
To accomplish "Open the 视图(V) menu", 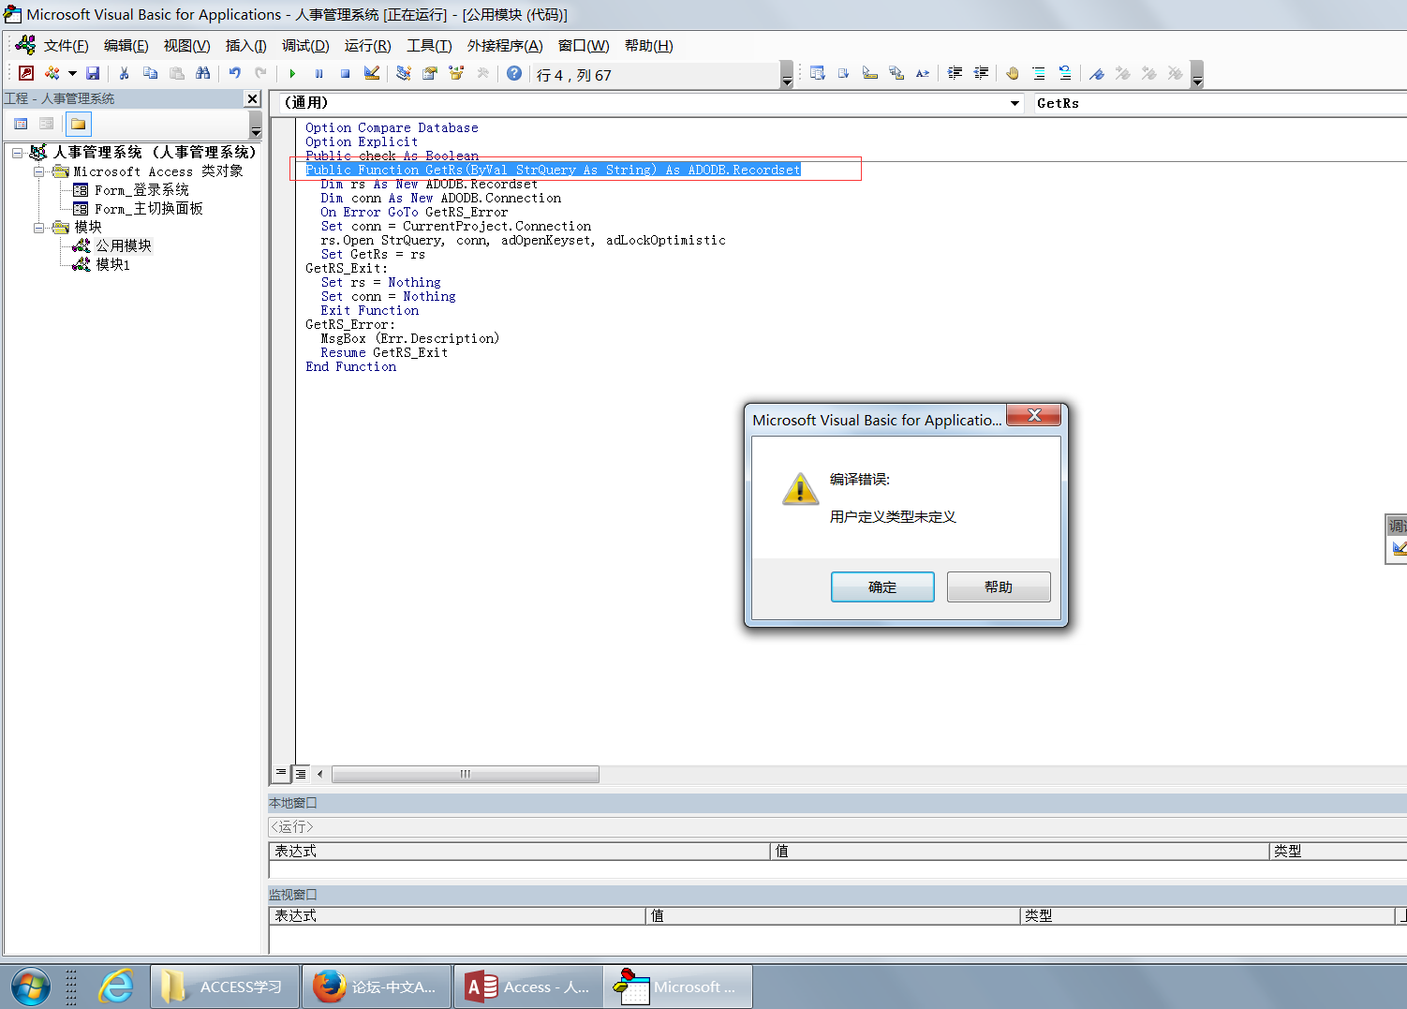I will point(186,46).
